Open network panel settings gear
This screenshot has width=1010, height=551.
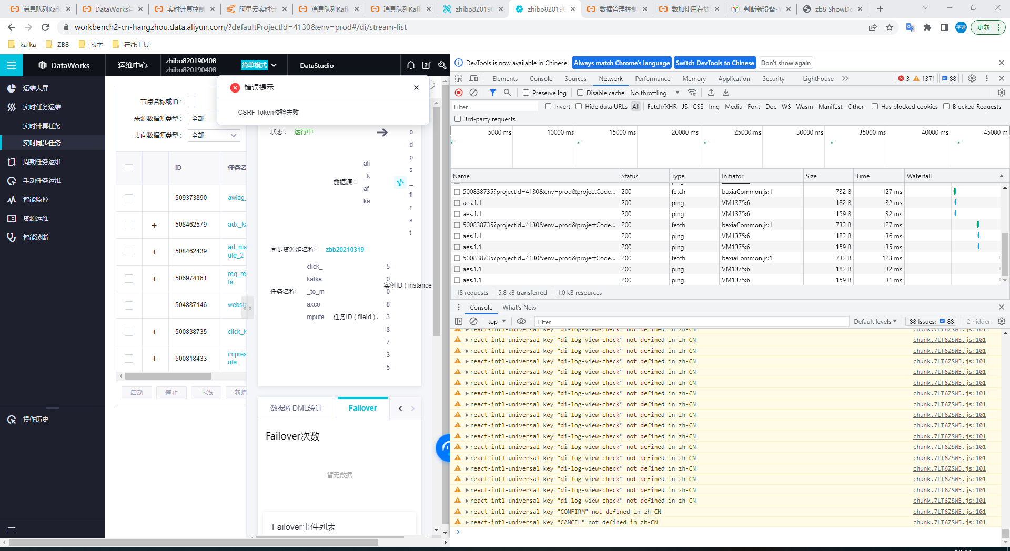[x=1002, y=93]
